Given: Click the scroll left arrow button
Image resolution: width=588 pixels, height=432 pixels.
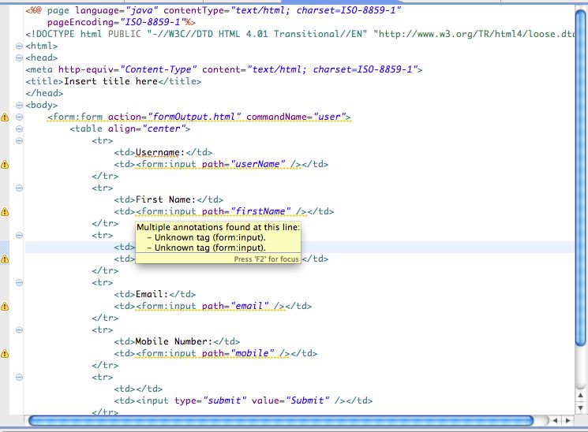Looking at the screenshot, I should 555,420.
